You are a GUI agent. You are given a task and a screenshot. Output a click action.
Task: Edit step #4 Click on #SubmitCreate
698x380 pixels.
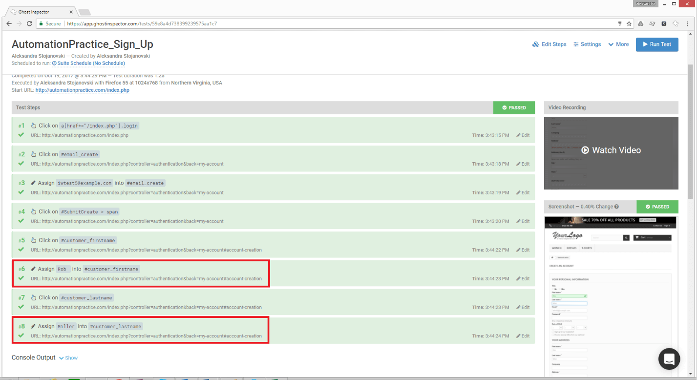(523, 221)
